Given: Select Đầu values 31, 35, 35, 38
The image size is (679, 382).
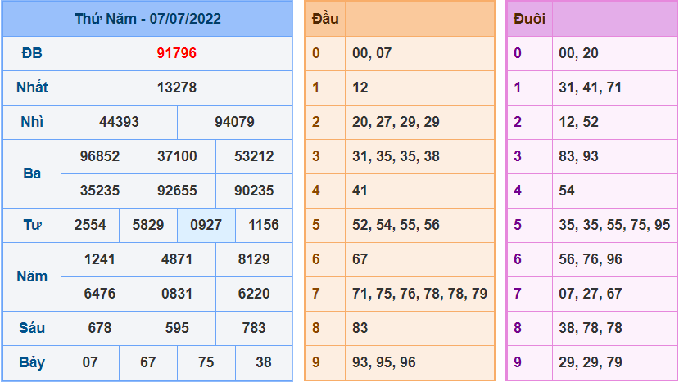Looking at the screenshot, I should tap(396, 155).
